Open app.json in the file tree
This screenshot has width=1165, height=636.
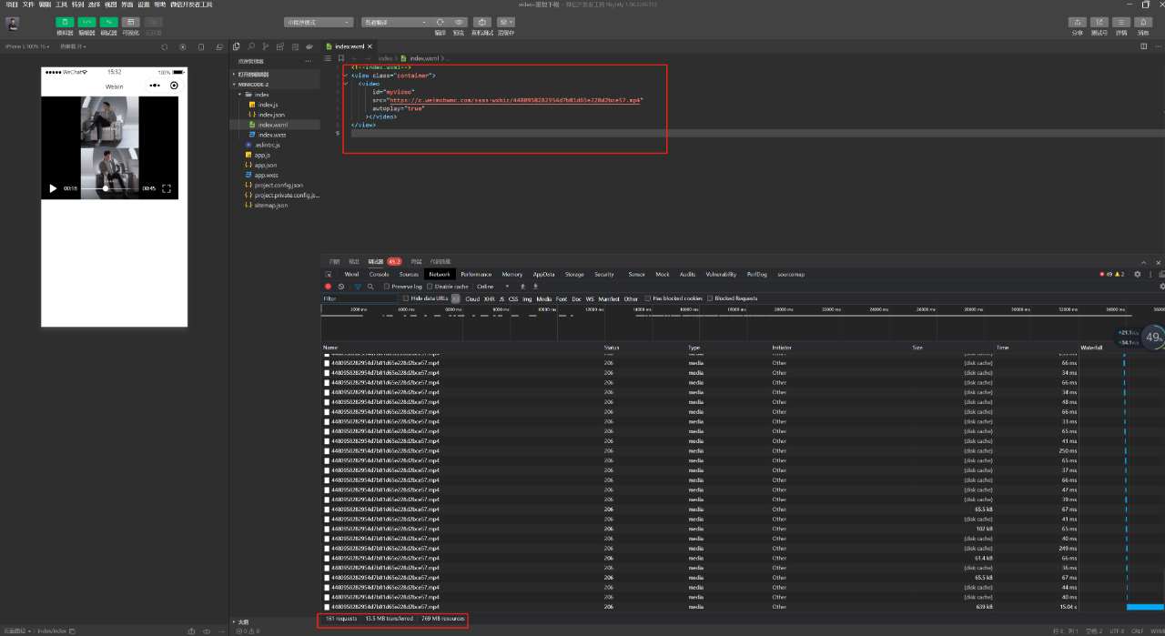(265, 165)
